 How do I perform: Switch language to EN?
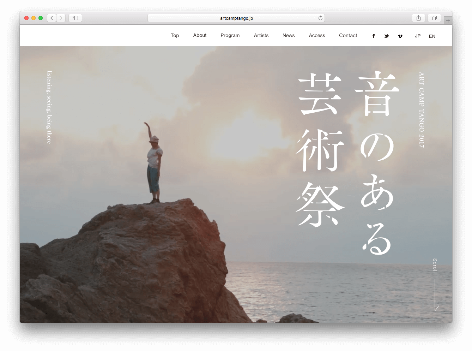tap(432, 36)
